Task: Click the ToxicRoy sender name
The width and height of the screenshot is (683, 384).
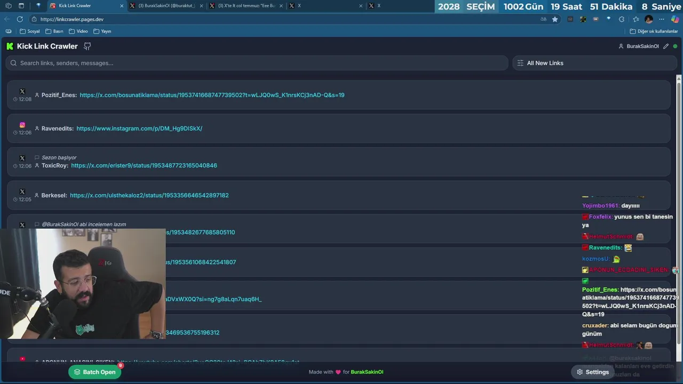Action: (x=54, y=165)
